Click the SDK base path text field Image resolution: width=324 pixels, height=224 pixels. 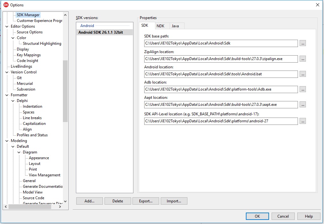coord(221,44)
